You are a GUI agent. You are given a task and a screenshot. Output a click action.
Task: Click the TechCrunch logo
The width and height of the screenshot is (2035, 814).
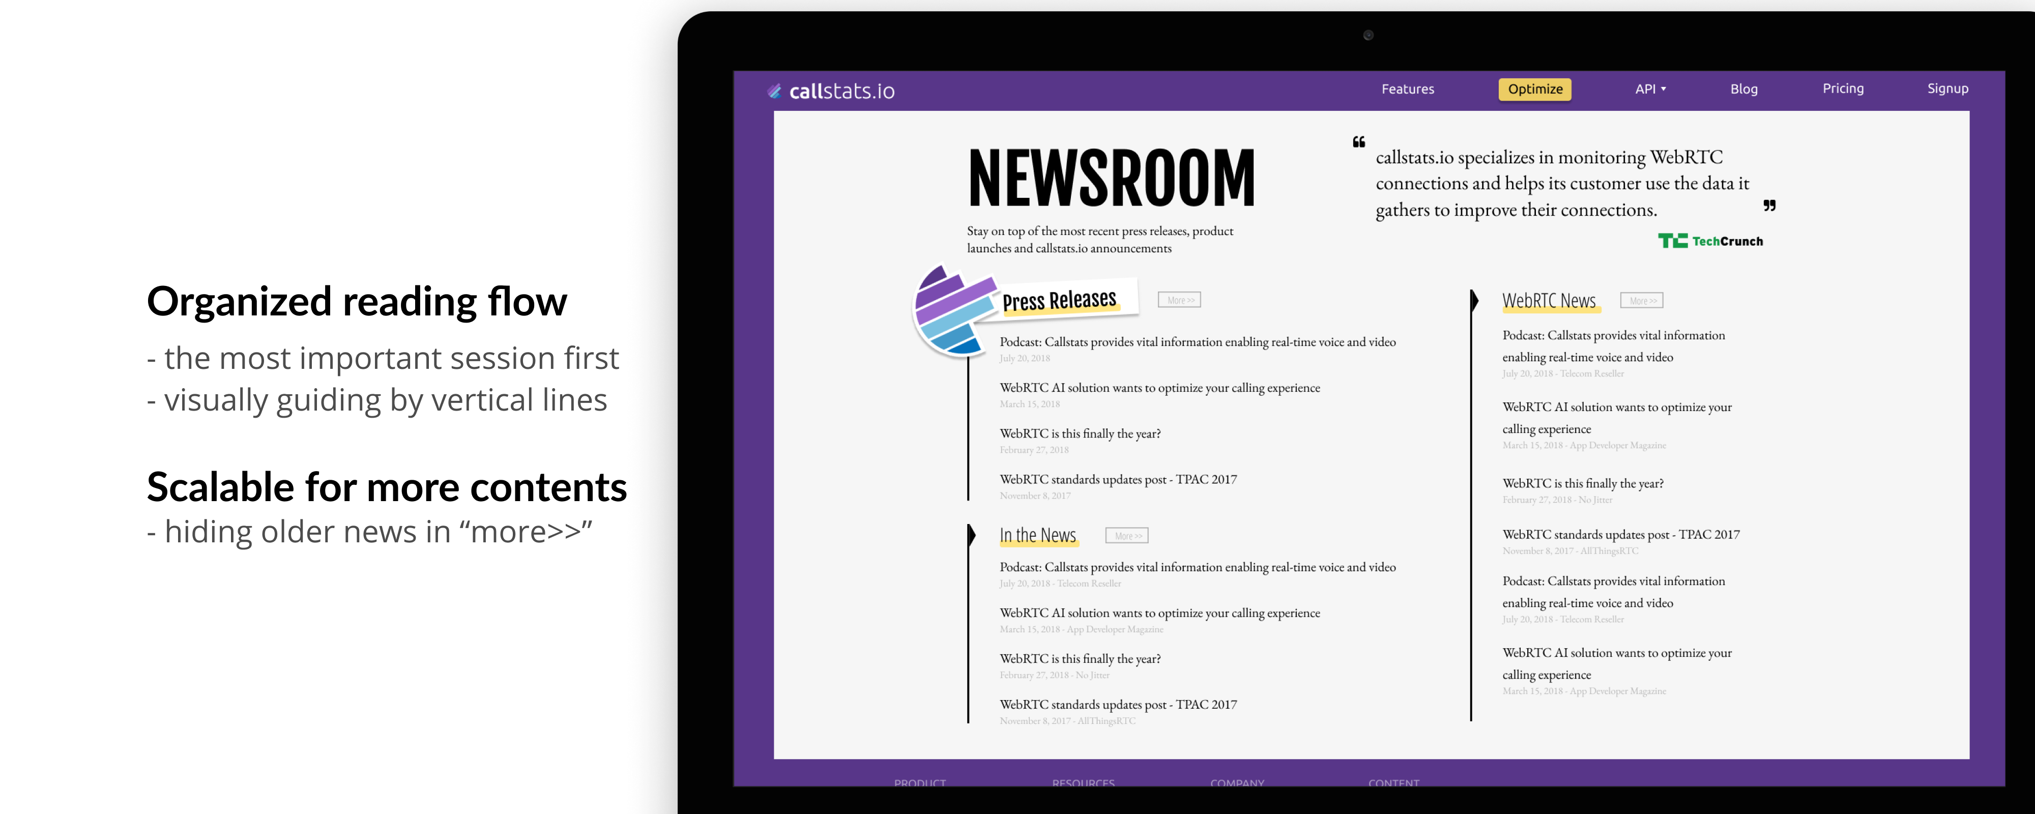(x=1710, y=241)
